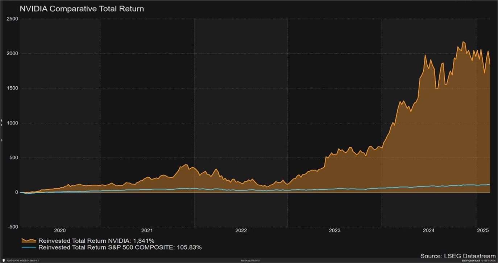This screenshot has height=263, width=498.
Task: Click the timestamp in bottom-left status bar
Action: click(22, 260)
